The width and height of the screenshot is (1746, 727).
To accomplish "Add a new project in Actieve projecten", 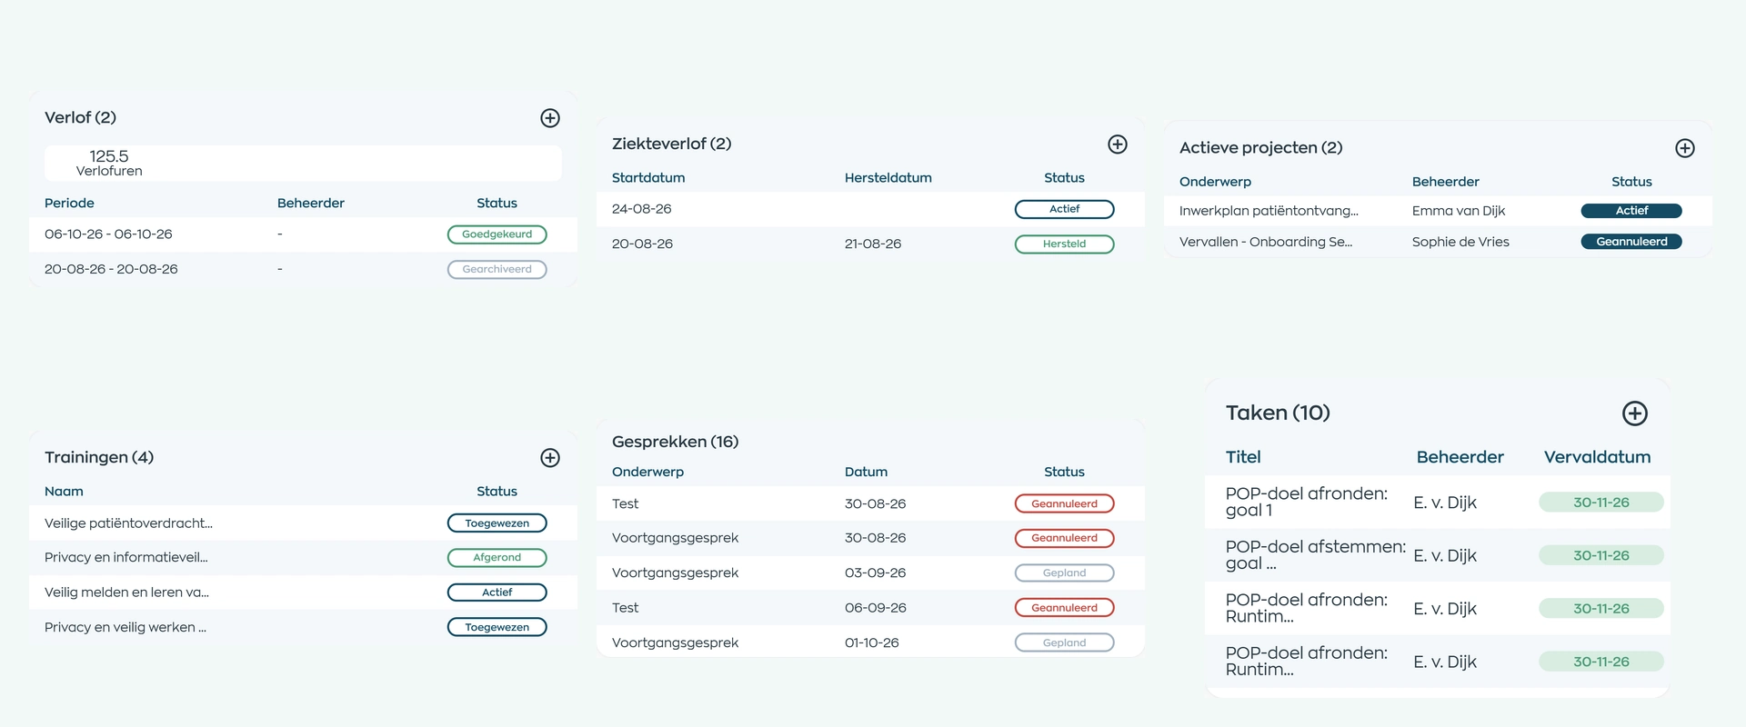I will [1685, 148].
